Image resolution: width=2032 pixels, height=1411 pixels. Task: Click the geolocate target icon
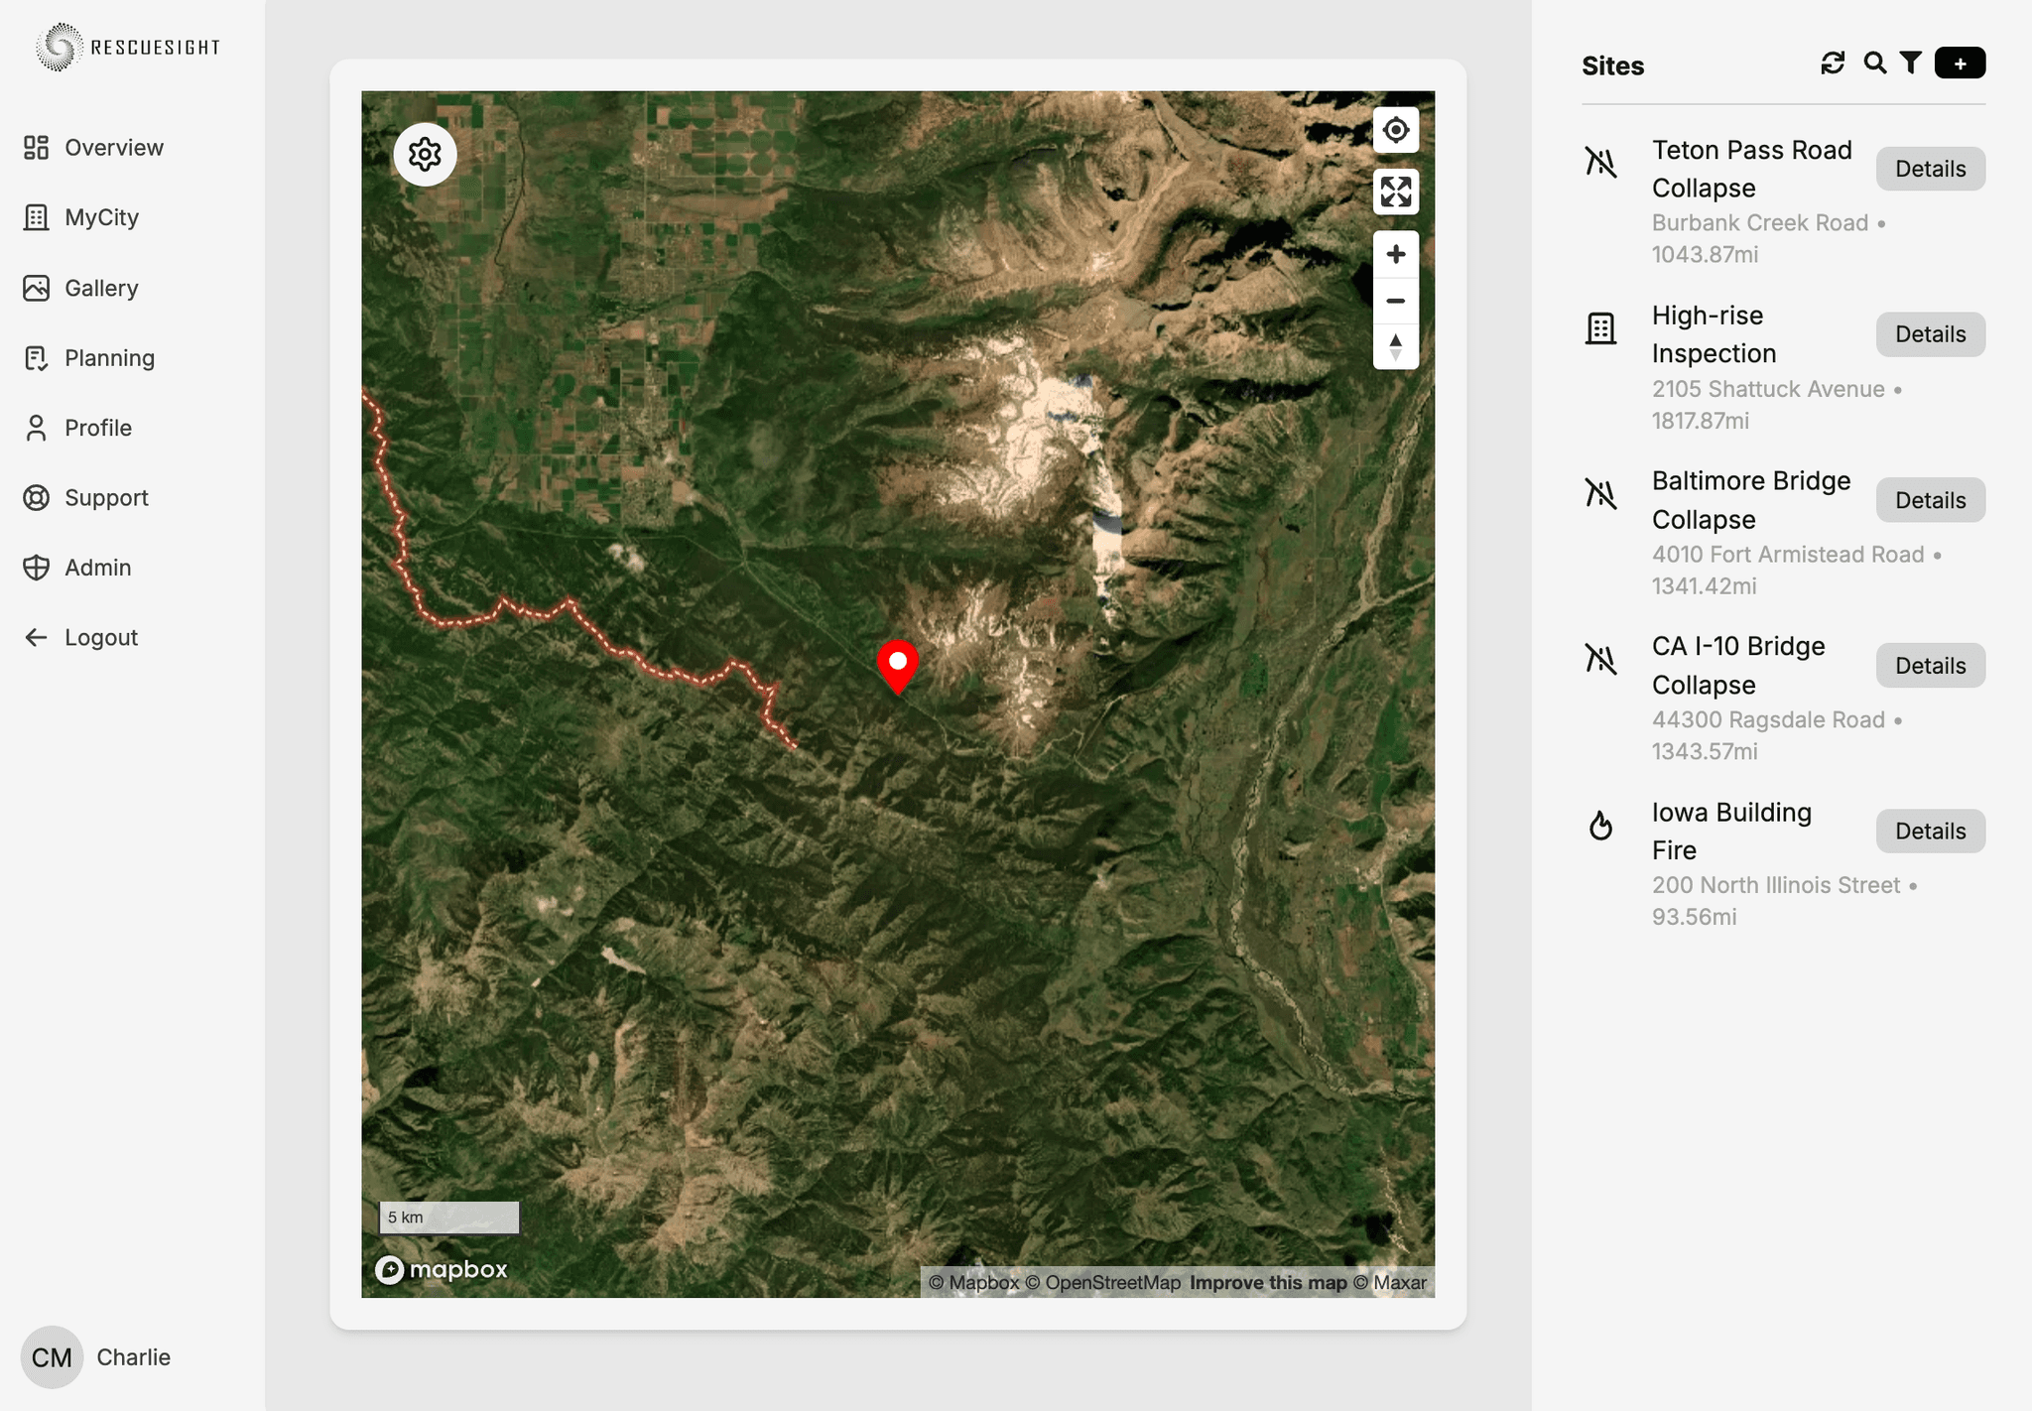[x=1395, y=130]
